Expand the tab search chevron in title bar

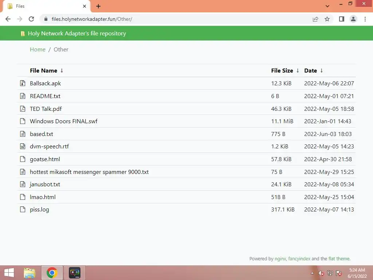click(327, 6)
